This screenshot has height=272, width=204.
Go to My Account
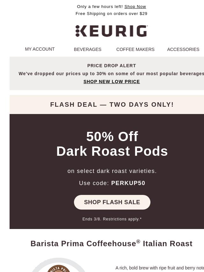(40, 49)
